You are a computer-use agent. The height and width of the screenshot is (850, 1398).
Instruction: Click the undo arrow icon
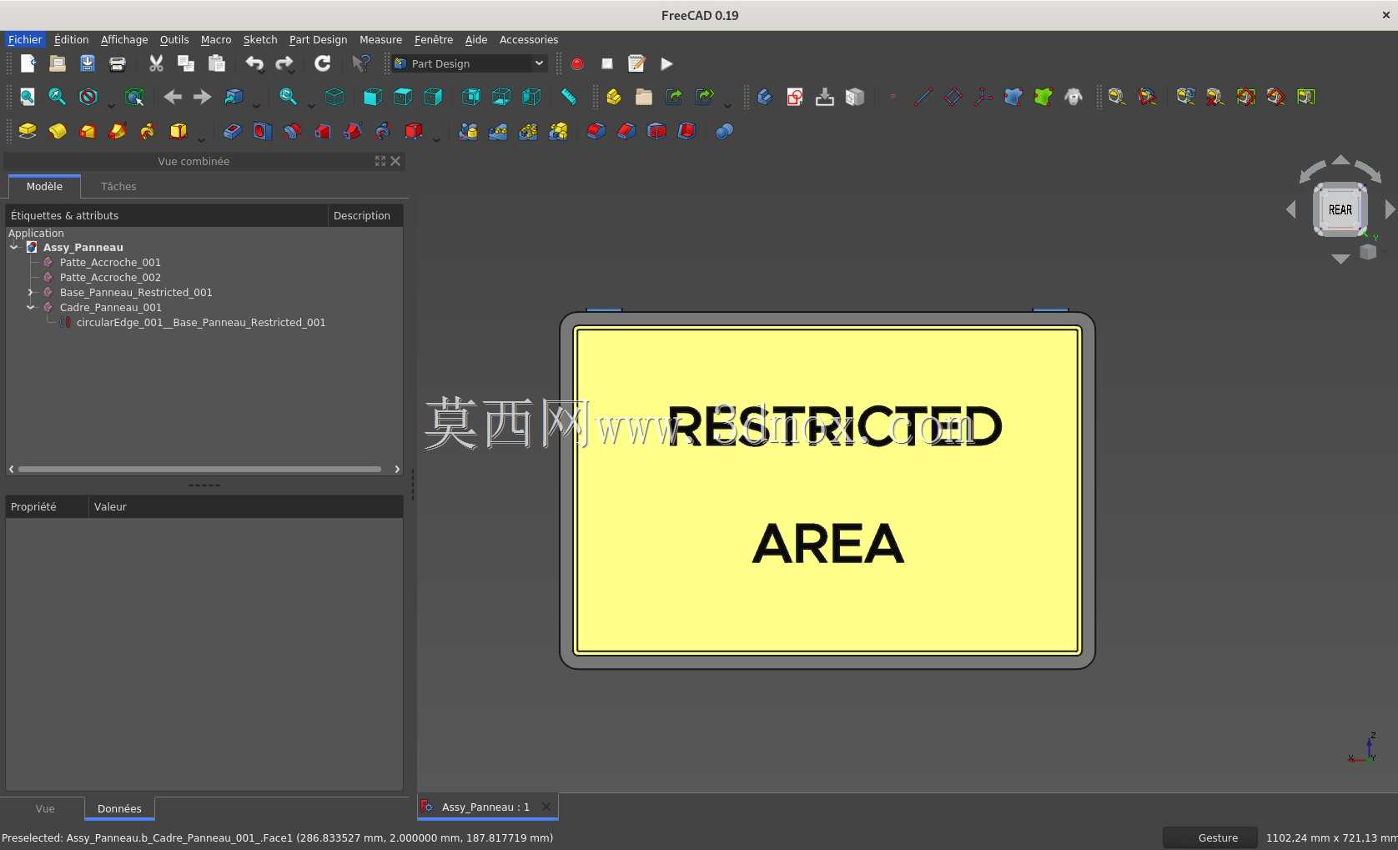click(254, 63)
